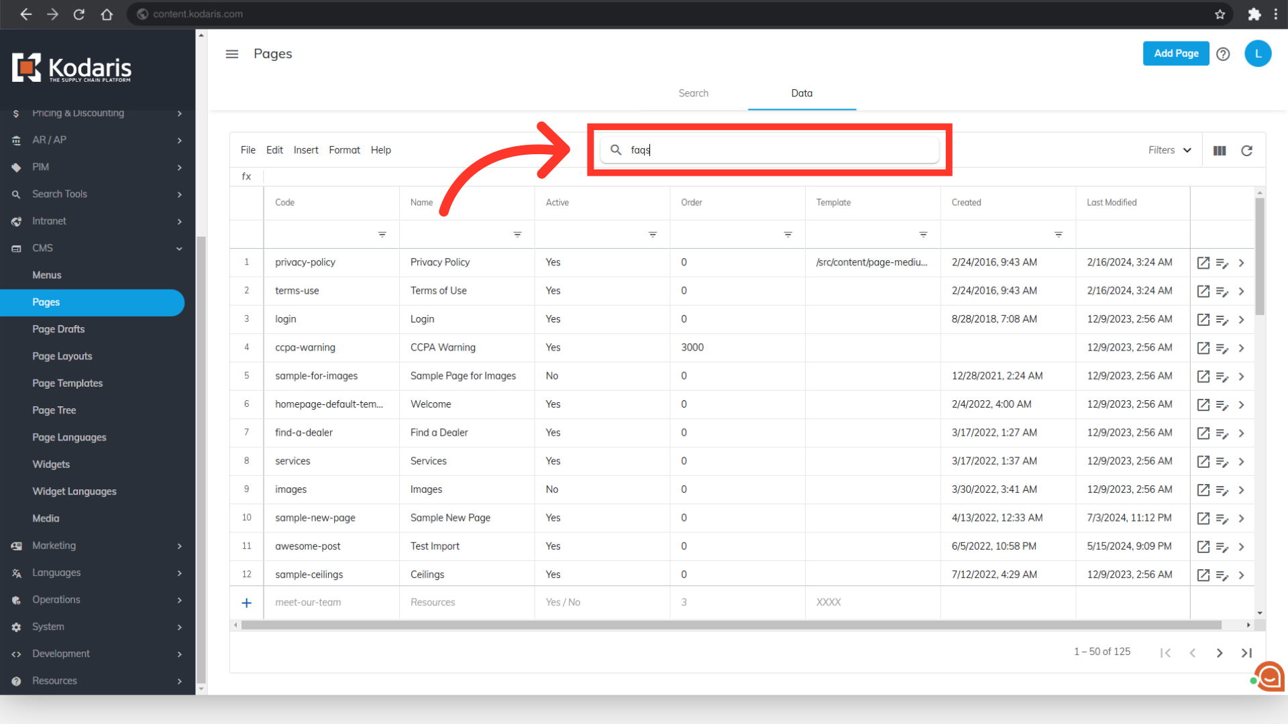1288x724 pixels.
Task: Go to next page of results
Action: coord(1219,653)
